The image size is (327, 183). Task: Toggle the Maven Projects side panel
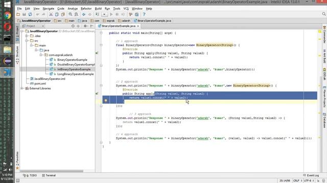324,97
